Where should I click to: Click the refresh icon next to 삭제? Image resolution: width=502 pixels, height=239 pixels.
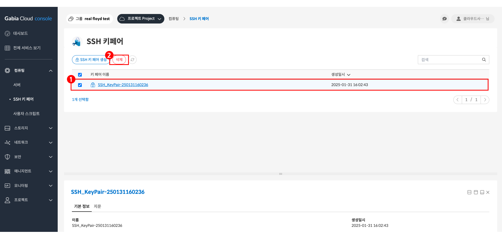133,60
